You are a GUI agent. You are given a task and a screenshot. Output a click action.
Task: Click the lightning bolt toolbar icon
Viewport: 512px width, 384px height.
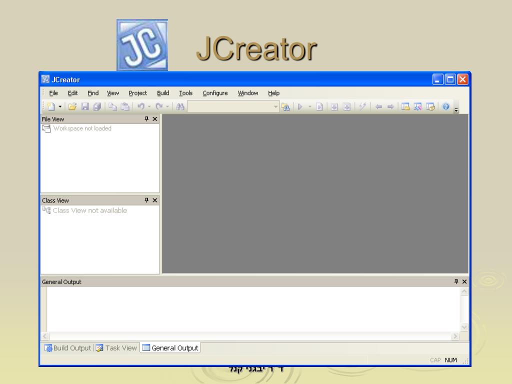tap(362, 106)
